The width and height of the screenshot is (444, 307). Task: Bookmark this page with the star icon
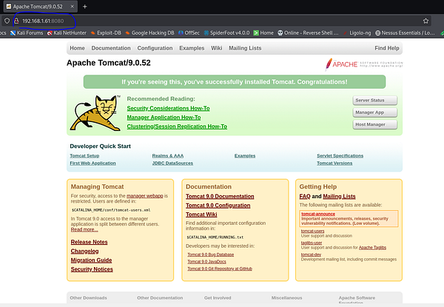pyautogui.click(x=425, y=21)
